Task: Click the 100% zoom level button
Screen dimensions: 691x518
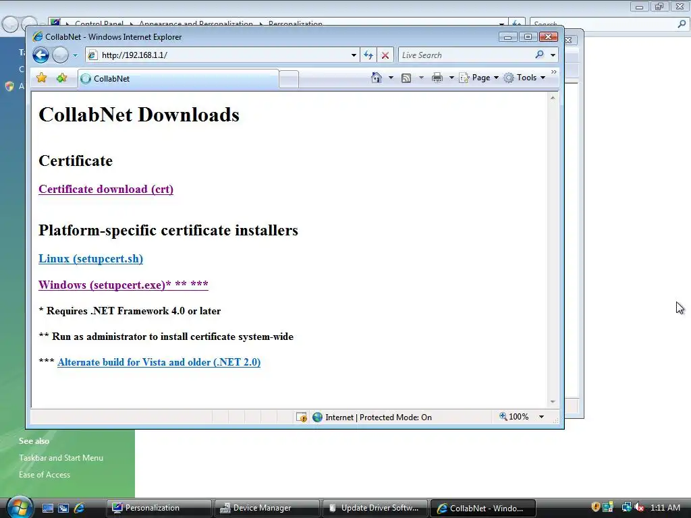Action: point(514,417)
